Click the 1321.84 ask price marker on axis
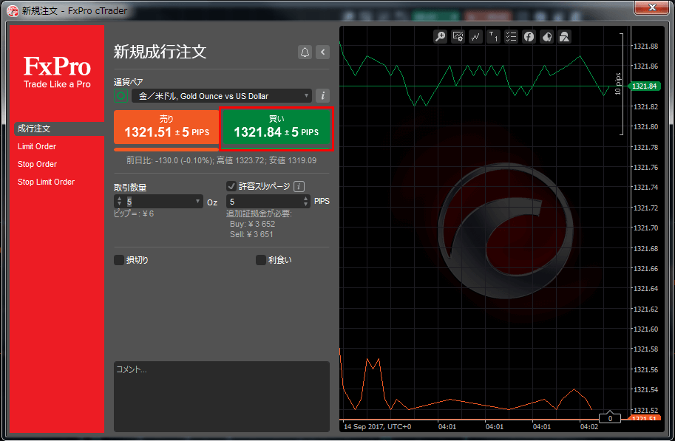 click(x=645, y=86)
